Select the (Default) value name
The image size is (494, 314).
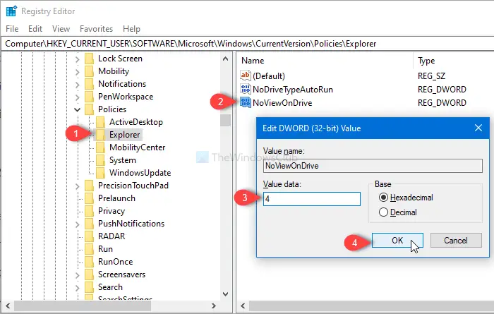269,76
